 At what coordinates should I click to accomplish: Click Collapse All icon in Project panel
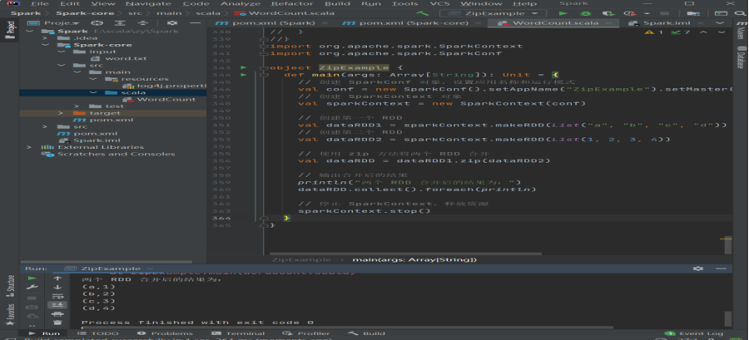(143, 23)
